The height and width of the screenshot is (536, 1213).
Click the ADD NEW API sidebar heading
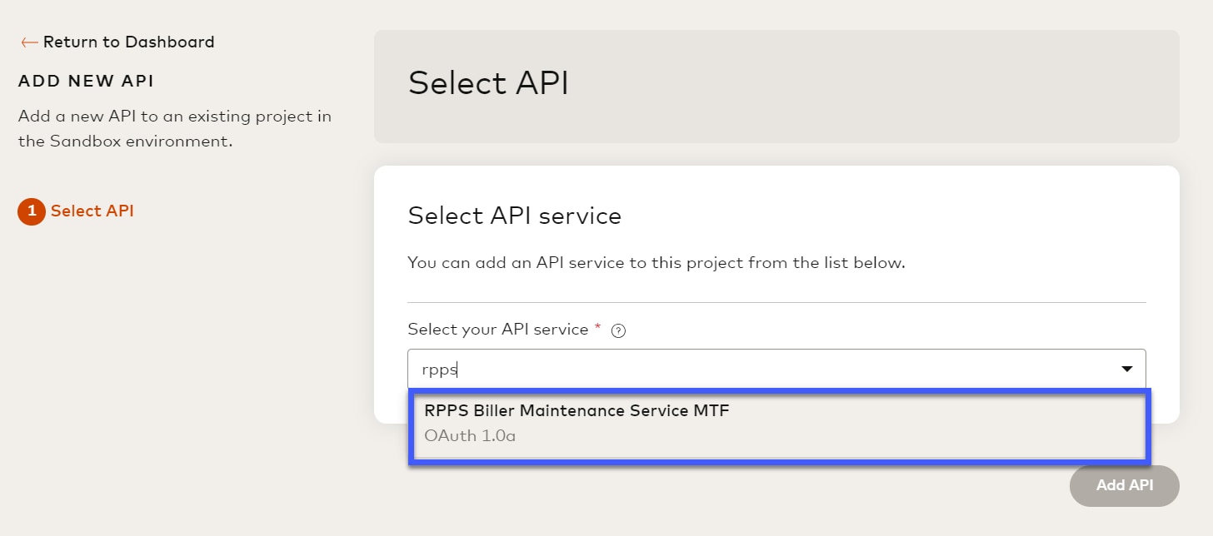tap(86, 81)
